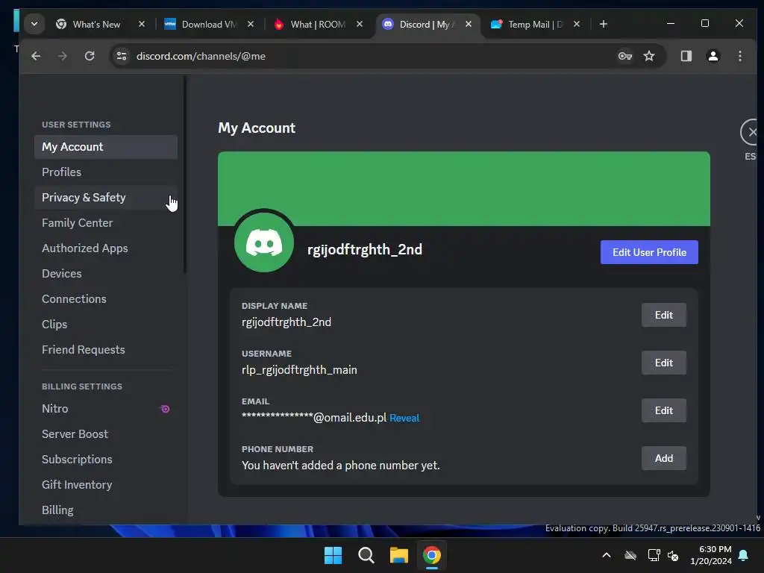
Task: Open the Chrome three-dot menu
Action: 739,56
